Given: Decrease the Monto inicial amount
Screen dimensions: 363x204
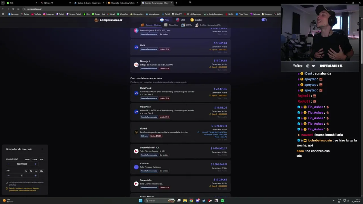Looking at the screenshot, I should click(8, 164).
